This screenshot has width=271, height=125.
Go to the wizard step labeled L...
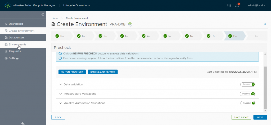(126, 36)
